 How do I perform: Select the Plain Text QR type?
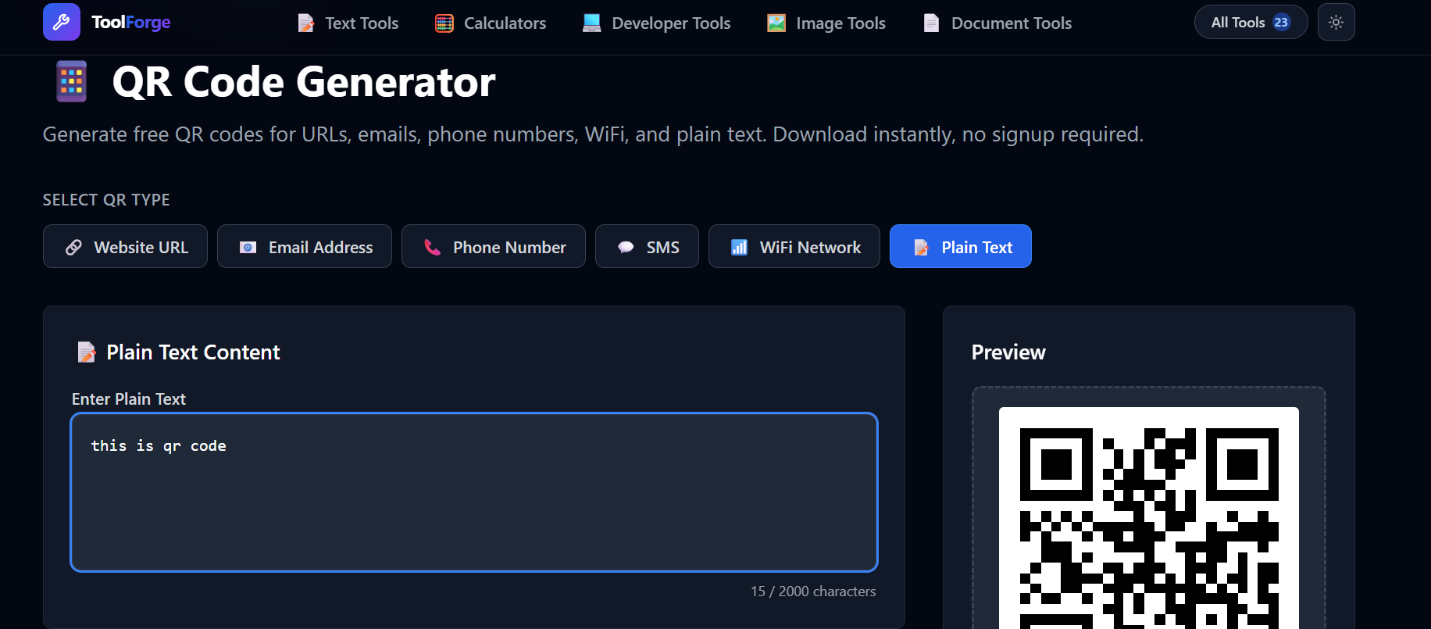tap(961, 247)
